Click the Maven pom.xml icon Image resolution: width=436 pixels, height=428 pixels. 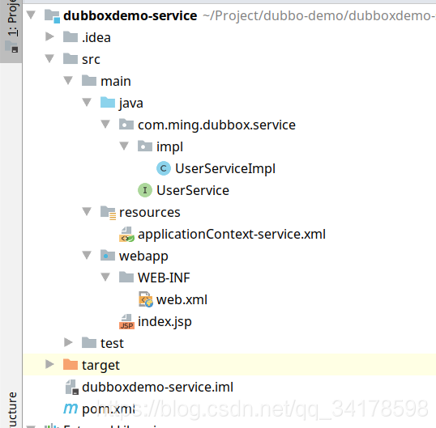pos(71,409)
